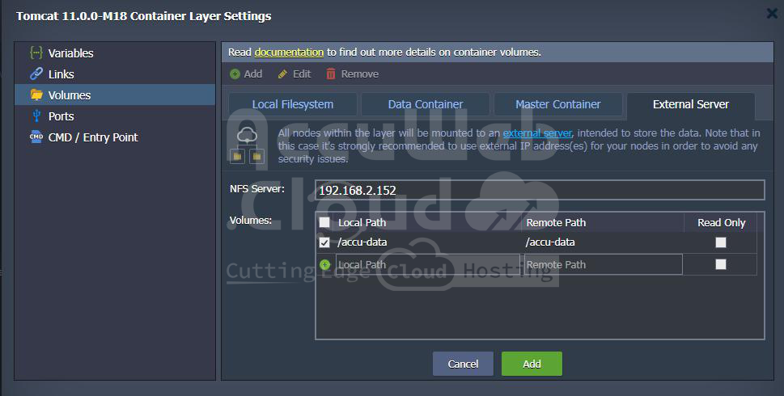Click the /accu-data local path cell
This screenshot has width=784, height=396.
[x=362, y=242]
